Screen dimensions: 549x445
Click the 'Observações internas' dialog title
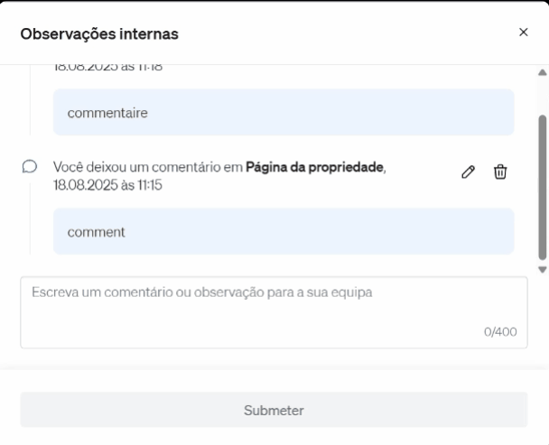[99, 34]
